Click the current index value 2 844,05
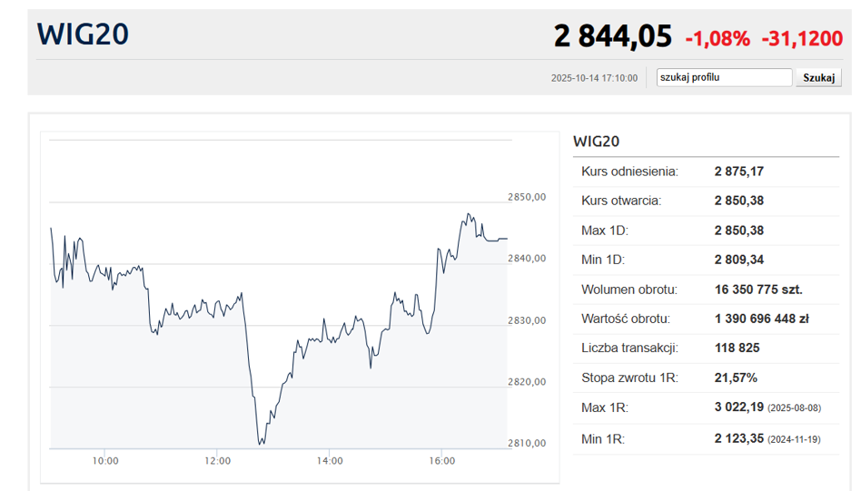861x491 pixels. [x=612, y=36]
